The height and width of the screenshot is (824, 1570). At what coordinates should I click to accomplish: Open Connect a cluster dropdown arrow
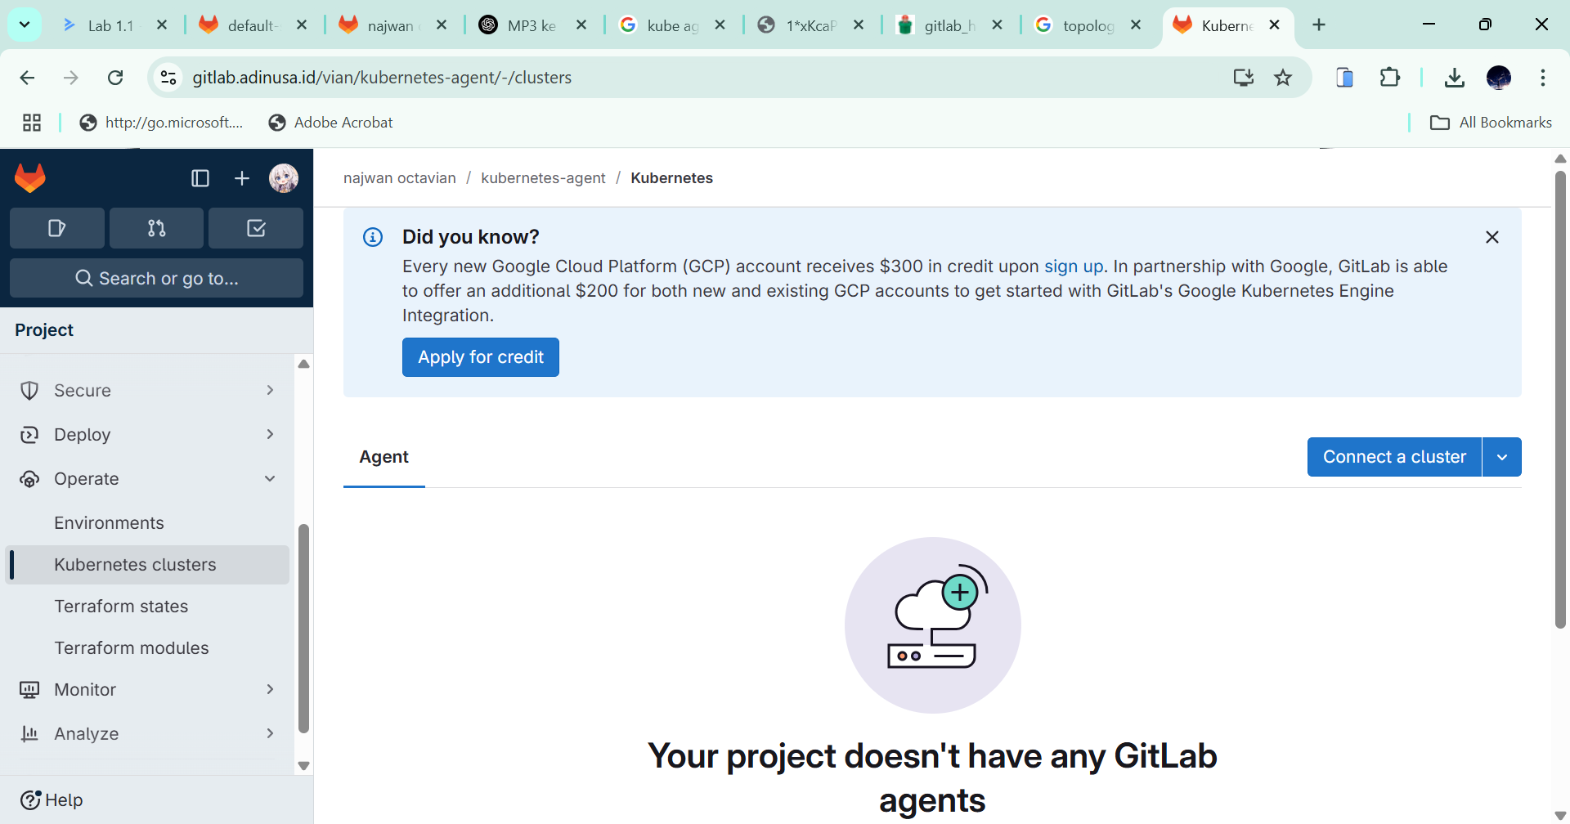[x=1502, y=457]
